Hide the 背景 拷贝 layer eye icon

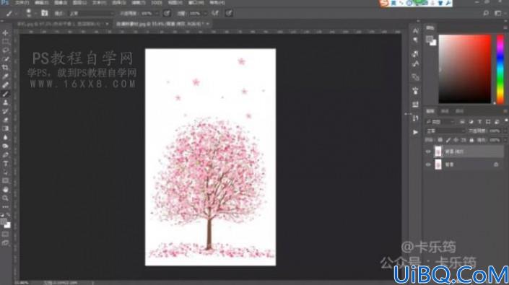coord(428,152)
